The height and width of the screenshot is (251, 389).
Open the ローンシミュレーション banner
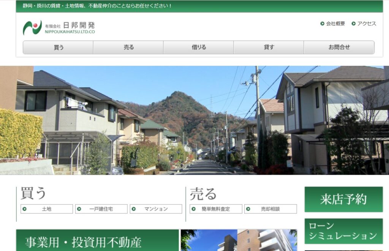click(343, 231)
